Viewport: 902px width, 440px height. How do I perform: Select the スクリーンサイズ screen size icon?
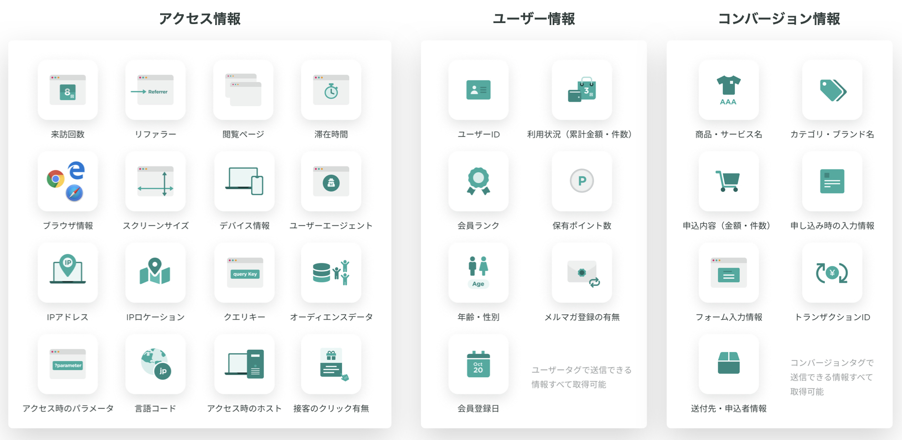coord(155,181)
